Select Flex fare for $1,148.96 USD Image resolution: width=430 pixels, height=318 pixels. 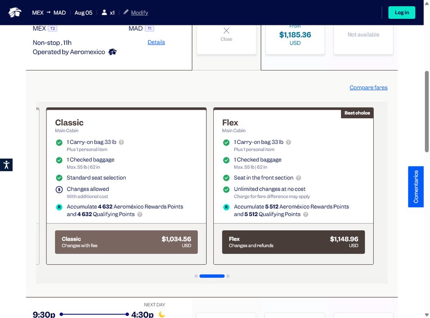tap(293, 242)
